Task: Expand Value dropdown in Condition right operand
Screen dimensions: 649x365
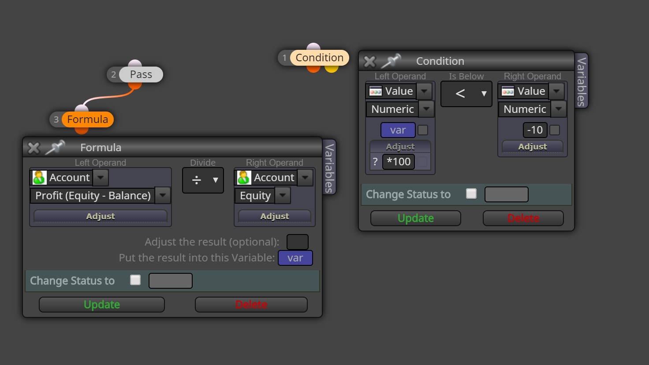Action: (x=556, y=91)
